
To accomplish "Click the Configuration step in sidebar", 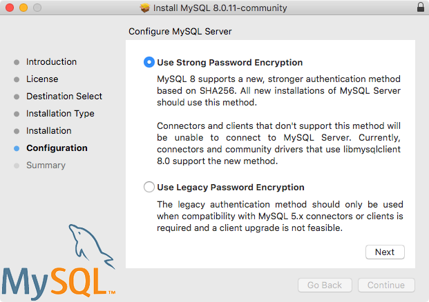I will click(57, 148).
